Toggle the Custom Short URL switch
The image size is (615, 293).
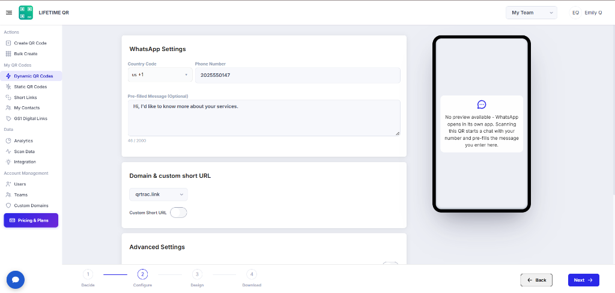178,213
